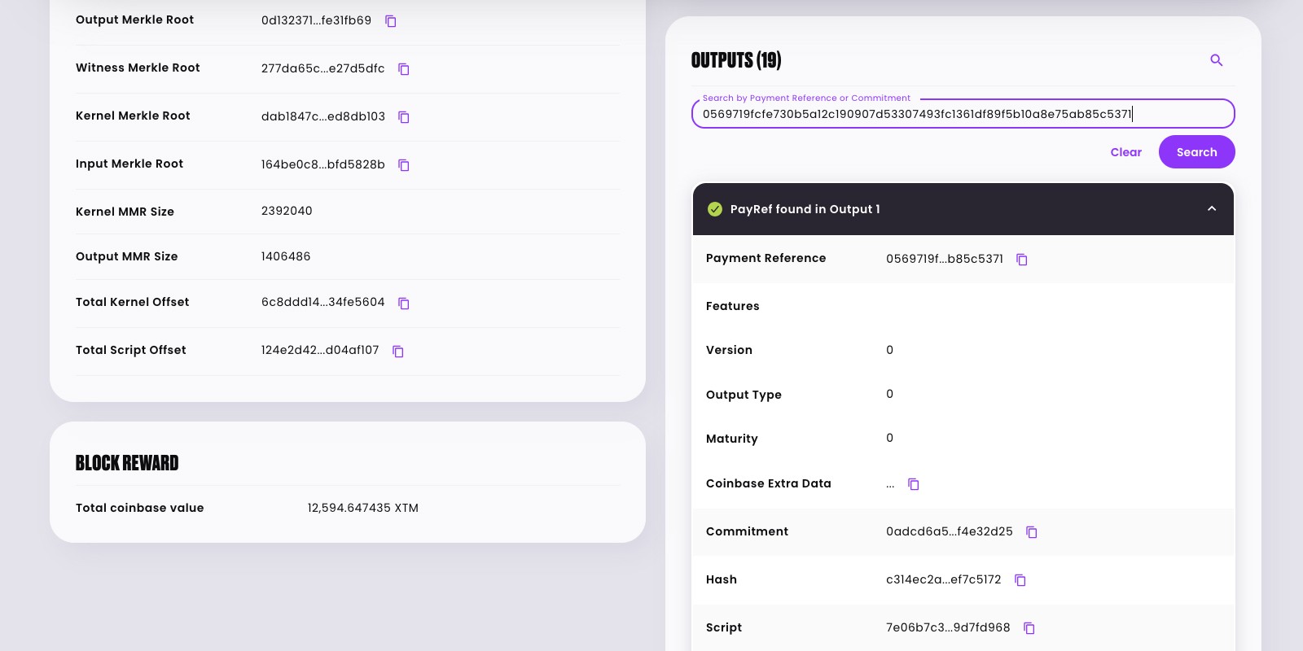Copy the Script value
1303x651 pixels.
[x=1029, y=628]
